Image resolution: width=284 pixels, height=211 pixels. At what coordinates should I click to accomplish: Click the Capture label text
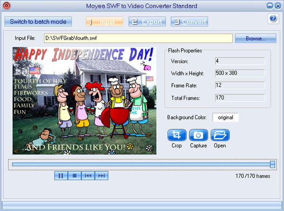pyautogui.click(x=198, y=145)
